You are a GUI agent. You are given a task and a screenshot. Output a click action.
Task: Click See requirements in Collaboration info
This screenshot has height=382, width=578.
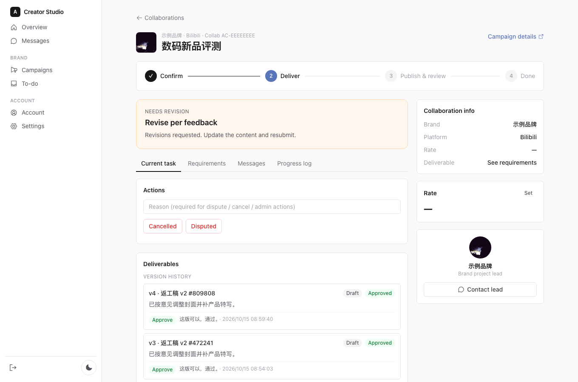[512, 163]
